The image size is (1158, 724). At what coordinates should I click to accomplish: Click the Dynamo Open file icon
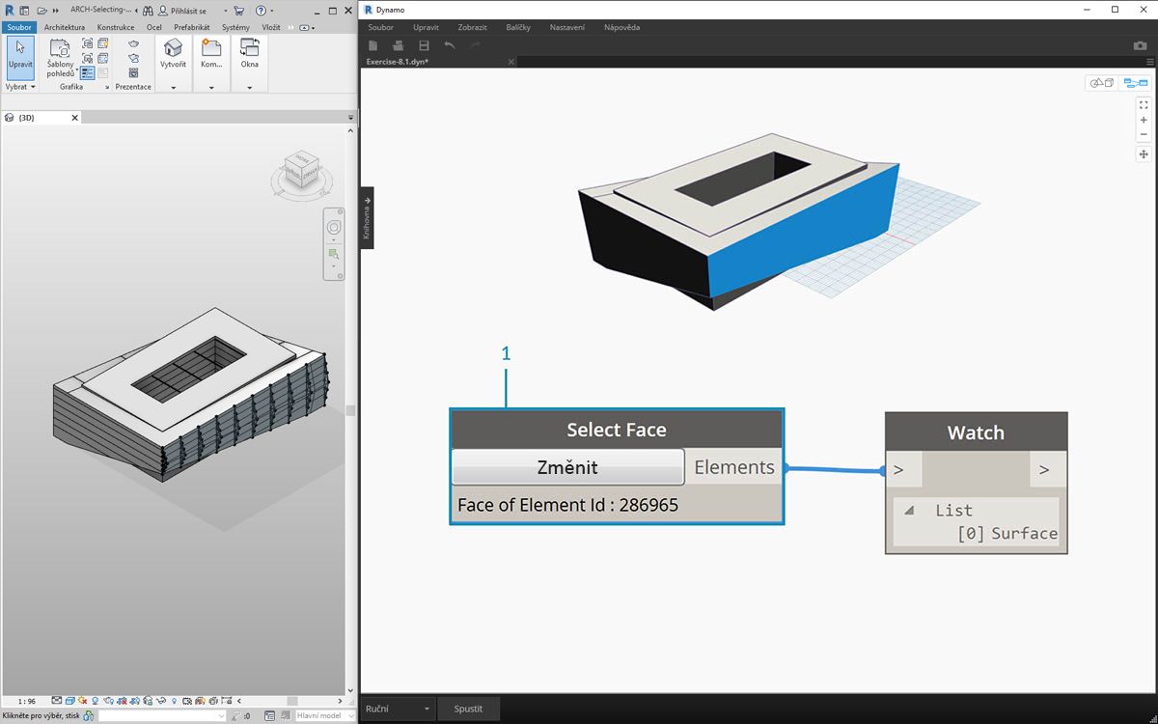click(398, 45)
